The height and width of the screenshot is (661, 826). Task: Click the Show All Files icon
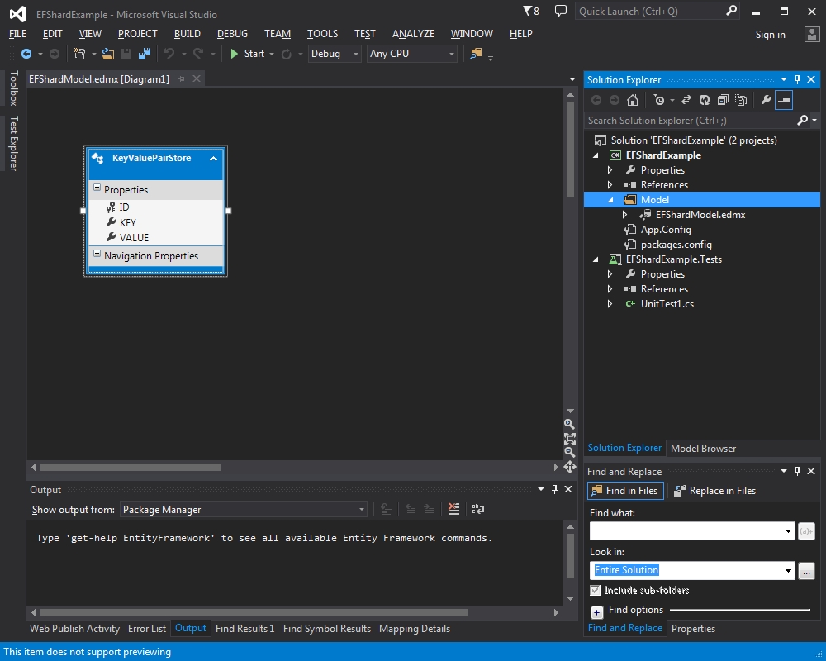pos(741,100)
